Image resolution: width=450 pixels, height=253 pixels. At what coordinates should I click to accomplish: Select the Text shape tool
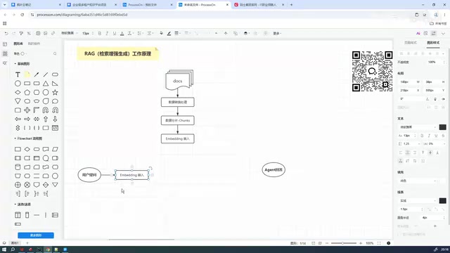[18, 74]
